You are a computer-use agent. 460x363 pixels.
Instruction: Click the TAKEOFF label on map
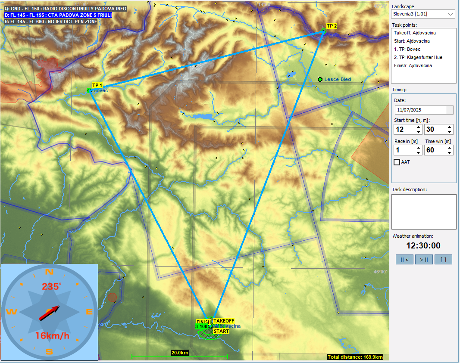223,321
